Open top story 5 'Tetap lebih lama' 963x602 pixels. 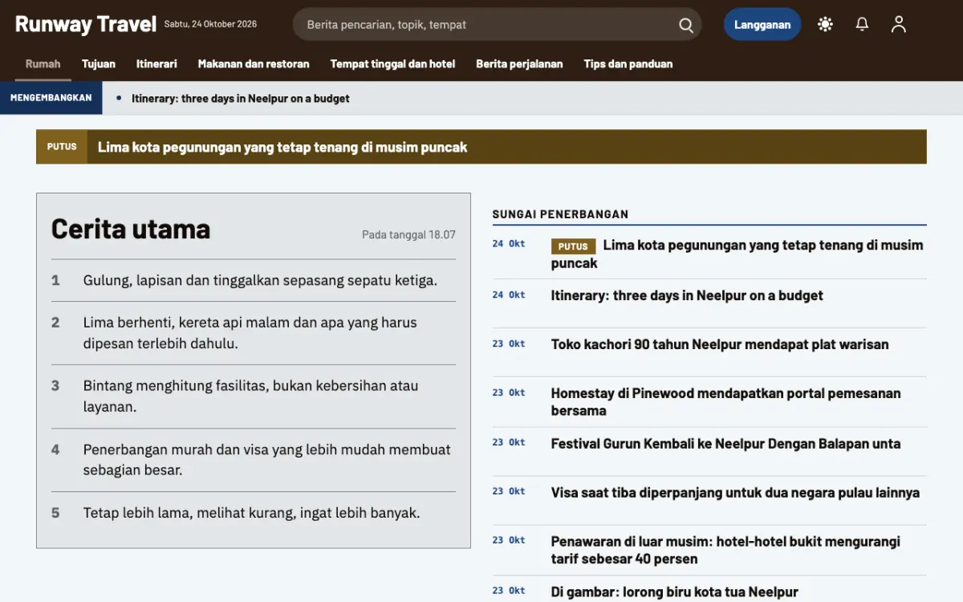tap(254, 513)
